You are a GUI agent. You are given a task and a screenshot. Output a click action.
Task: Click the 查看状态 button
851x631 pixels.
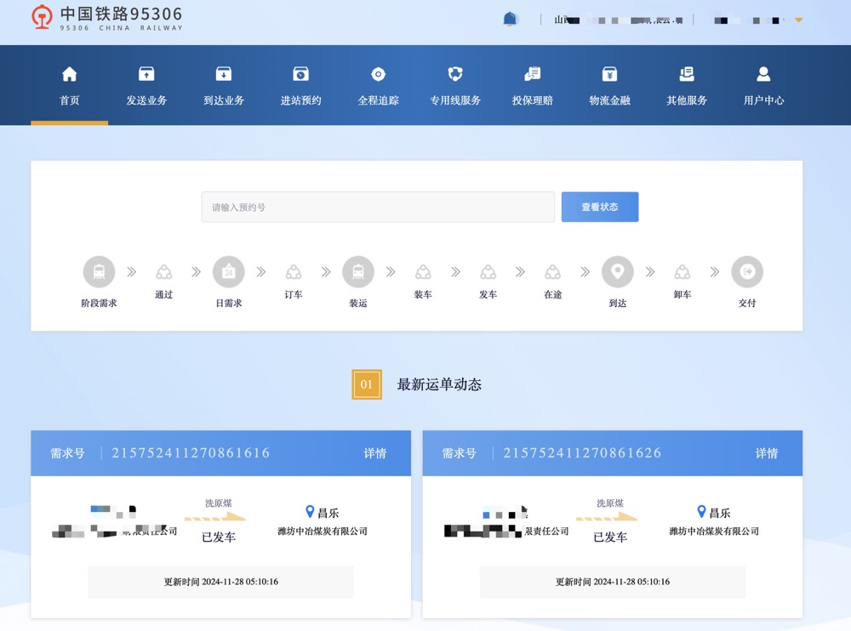point(599,207)
